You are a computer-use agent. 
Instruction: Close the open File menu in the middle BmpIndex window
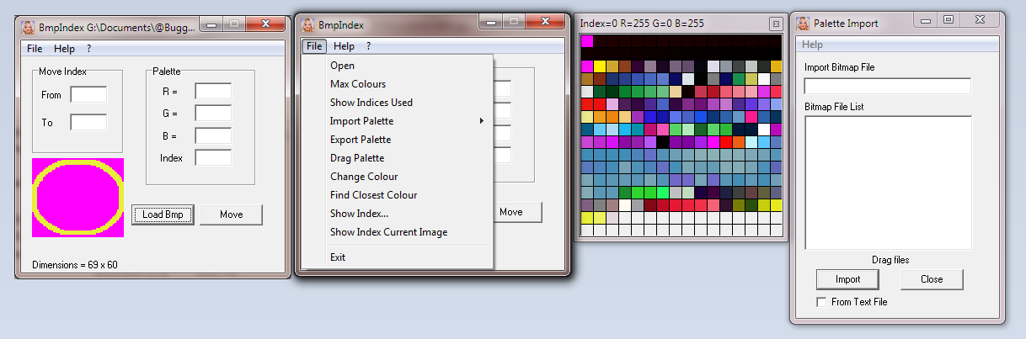pyautogui.click(x=314, y=46)
